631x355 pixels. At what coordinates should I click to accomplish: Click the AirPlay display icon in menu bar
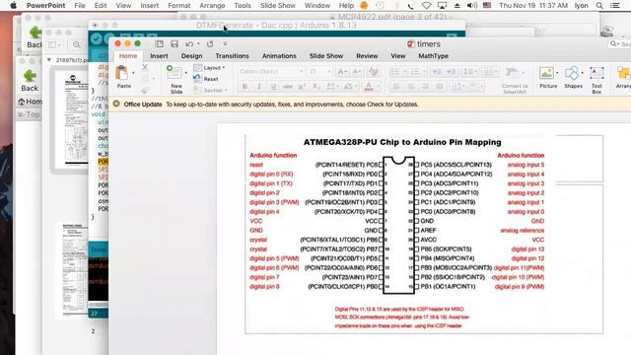[442, 6]
